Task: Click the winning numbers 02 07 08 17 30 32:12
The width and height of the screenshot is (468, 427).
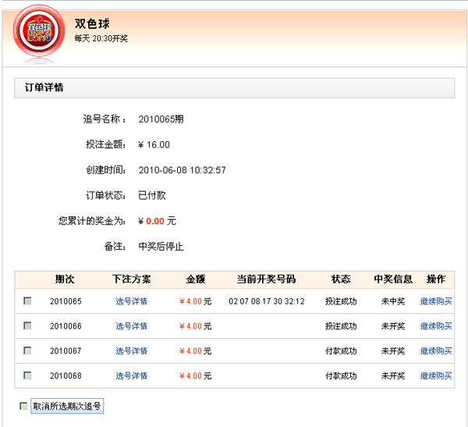Action: [267, 301]
